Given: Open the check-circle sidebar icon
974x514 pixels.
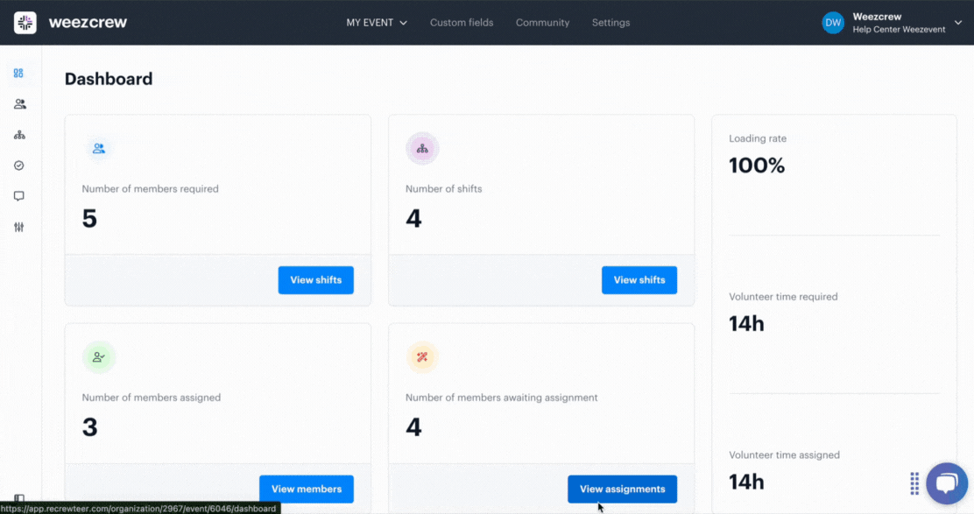Looking at the screenshot, I should tap(19, 165).
